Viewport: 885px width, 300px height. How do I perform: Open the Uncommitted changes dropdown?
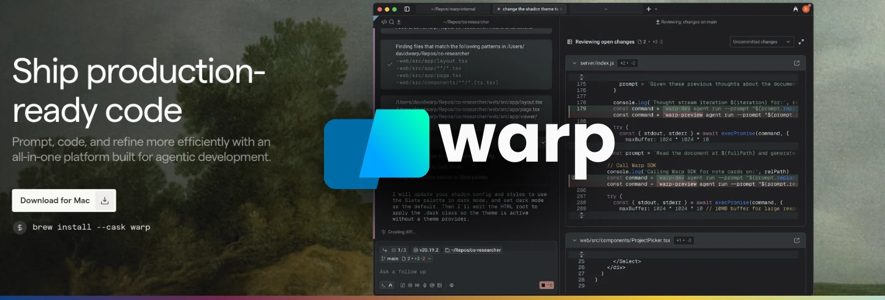coord(762,42)
